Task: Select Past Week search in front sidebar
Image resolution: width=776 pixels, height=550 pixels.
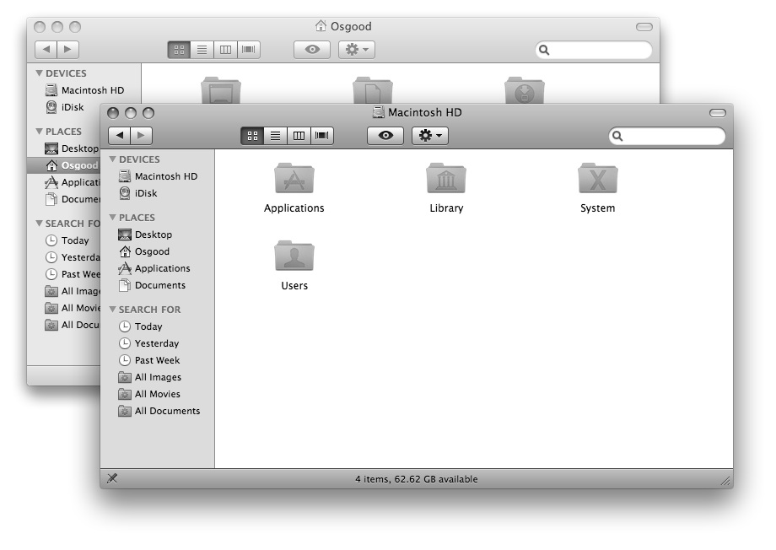Action: [x=157, y=360]
